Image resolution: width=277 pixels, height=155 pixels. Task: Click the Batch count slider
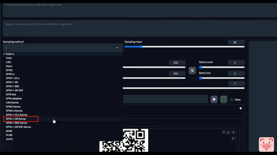pyautogui.click(x=222, y=67)
